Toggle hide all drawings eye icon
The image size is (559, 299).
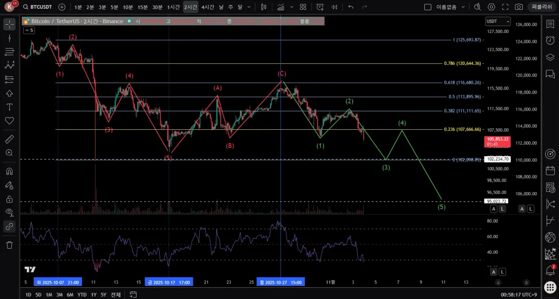point(9,213)
